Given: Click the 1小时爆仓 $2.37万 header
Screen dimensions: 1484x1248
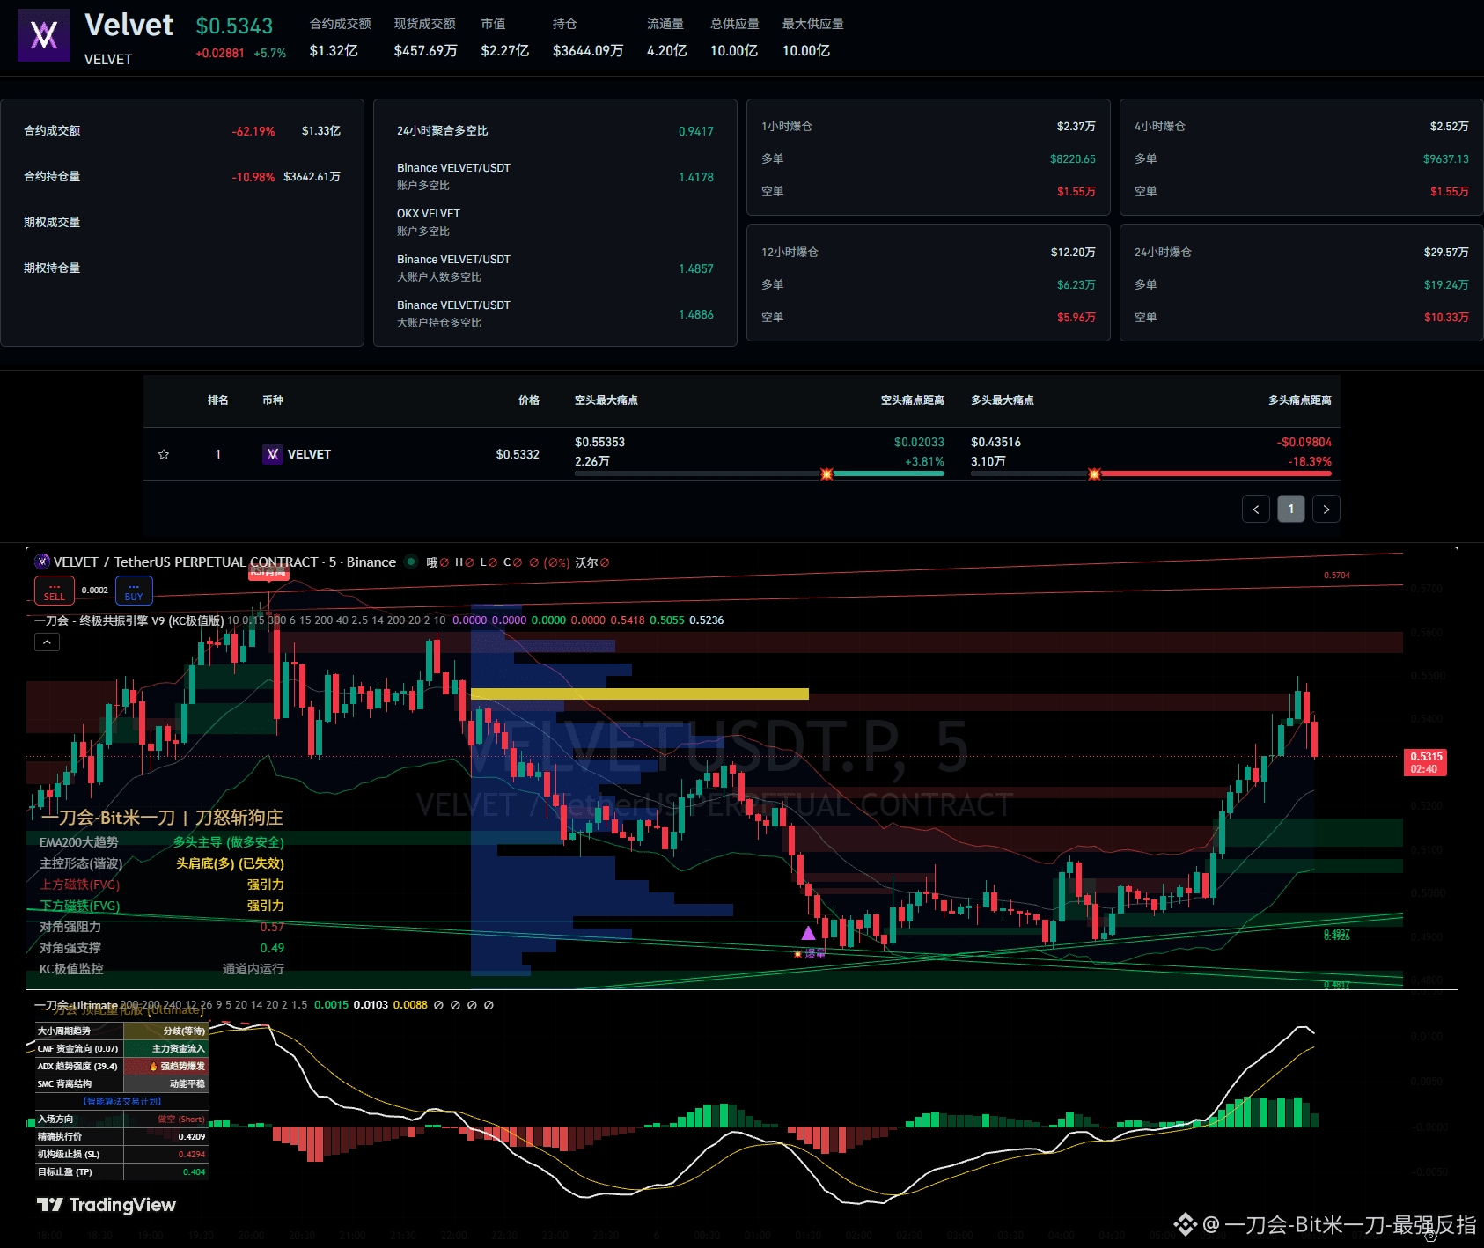Looking at the screenshot, I should pos(929,127).
